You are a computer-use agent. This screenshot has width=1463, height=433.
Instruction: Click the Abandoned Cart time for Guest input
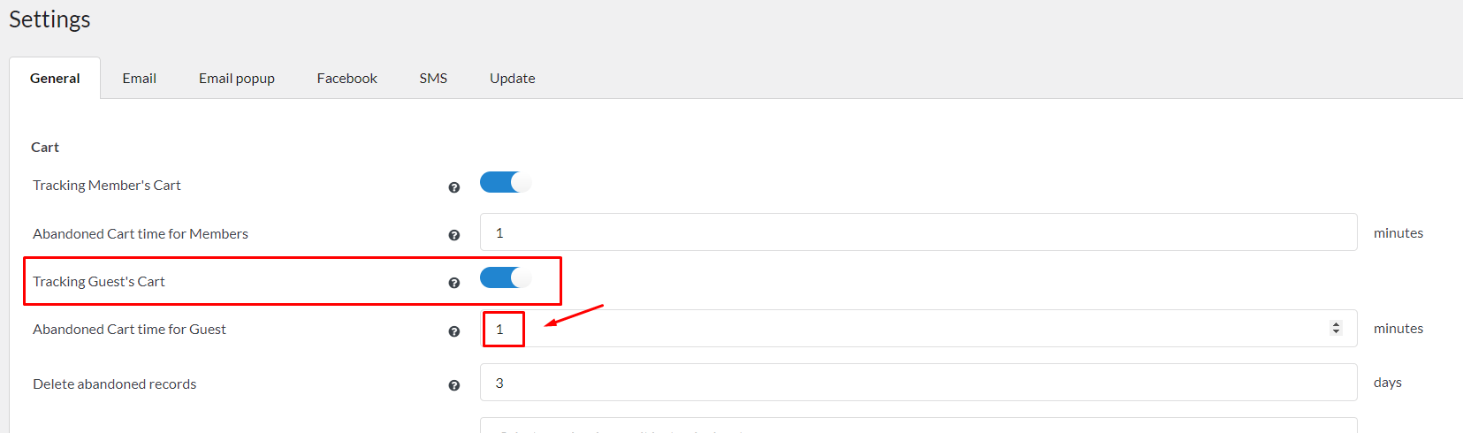(918, 329)
